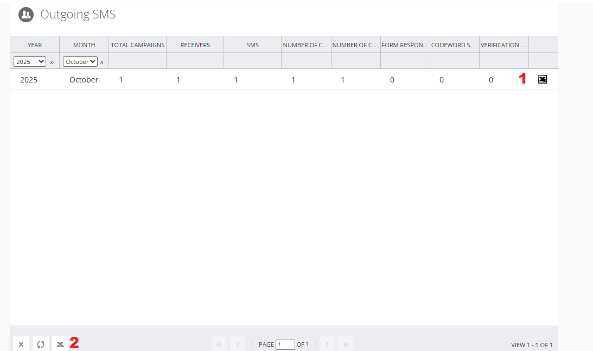Clear the month filter with its x

102,62
